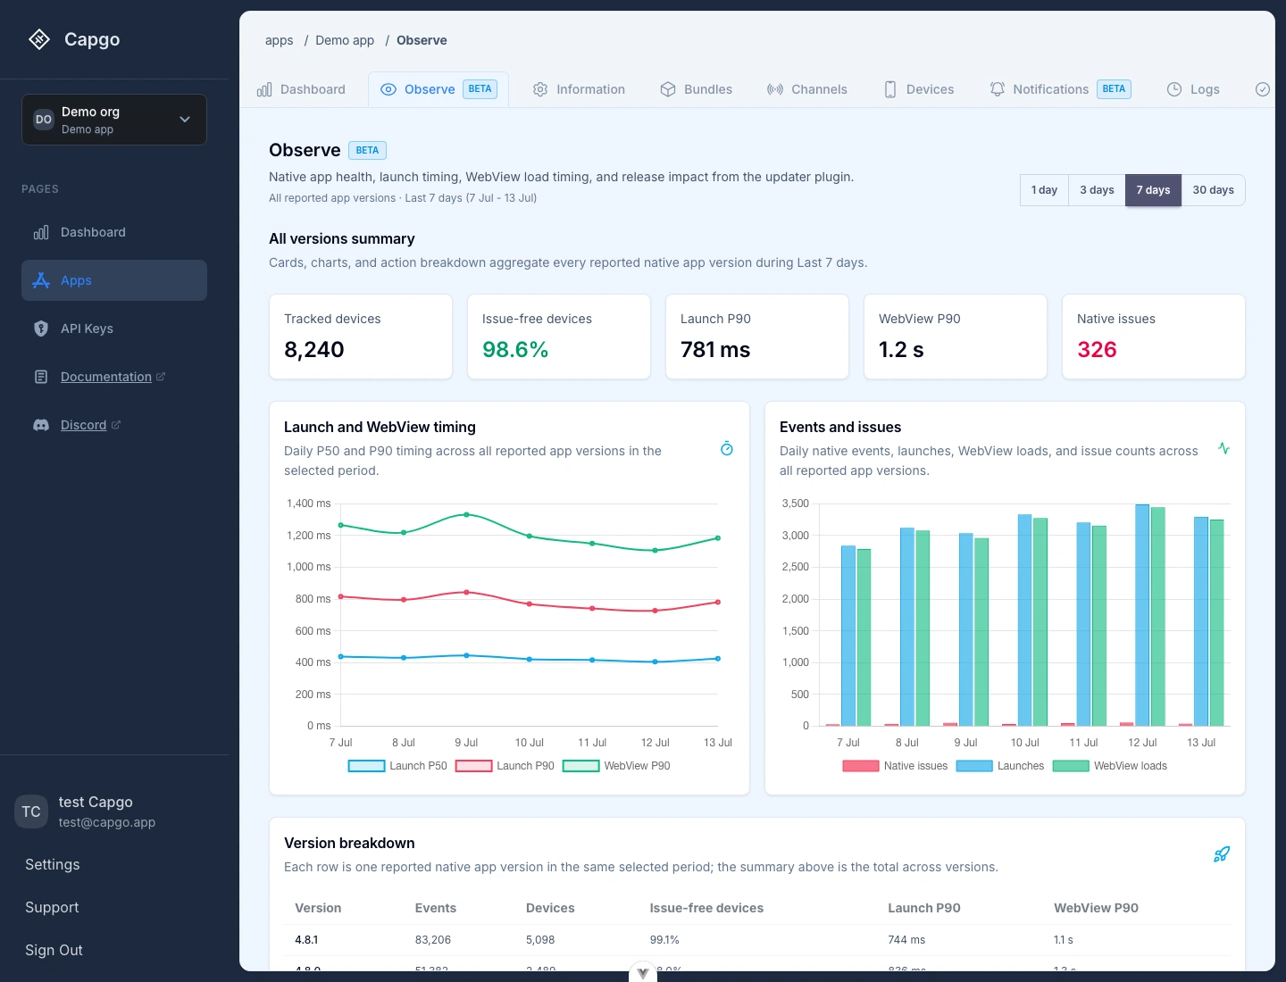Switch to the Notifications tab
1286x982 pixels.
1060,89
